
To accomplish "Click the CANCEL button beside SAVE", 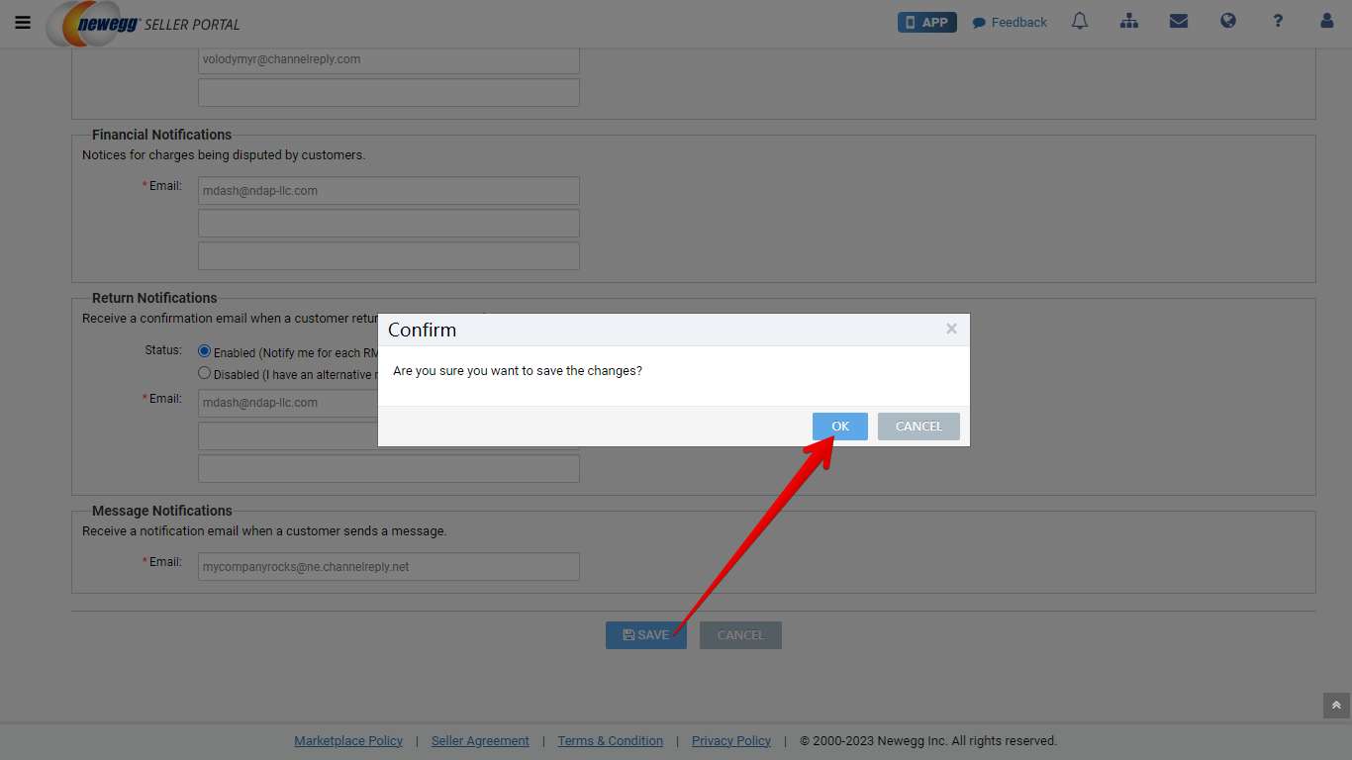I will pyautogui.click(x=740, y=635).
